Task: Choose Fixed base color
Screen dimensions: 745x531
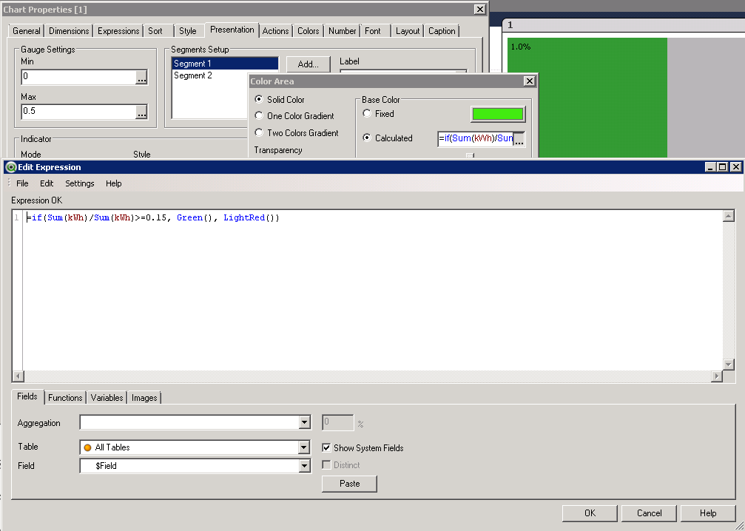Action: click(367, 113)
